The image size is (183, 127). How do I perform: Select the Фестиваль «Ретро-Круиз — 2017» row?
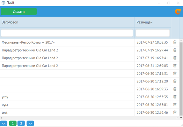(67, 42)
